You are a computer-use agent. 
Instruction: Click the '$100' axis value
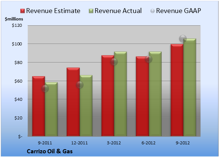[x=17, y=44]
